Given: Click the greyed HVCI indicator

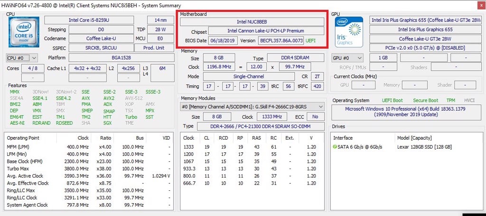Looking at the screenshot, I should 469,101.
